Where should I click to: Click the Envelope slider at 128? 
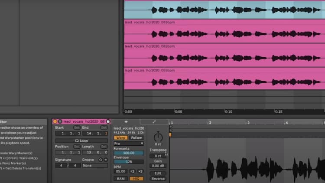129,162
